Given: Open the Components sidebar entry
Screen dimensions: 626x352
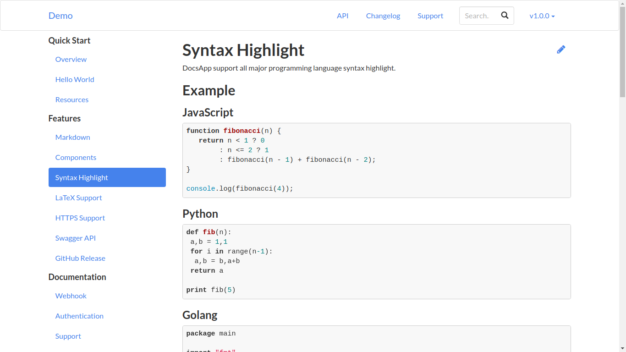Looking at the screenshot, I should tap(76, 157).
